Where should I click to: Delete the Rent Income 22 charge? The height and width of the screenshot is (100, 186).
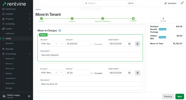138,73
